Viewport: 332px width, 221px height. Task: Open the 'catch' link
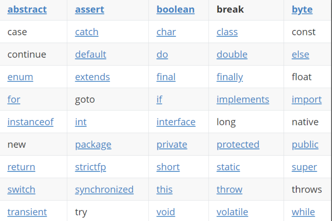click(x=87, y=32)
